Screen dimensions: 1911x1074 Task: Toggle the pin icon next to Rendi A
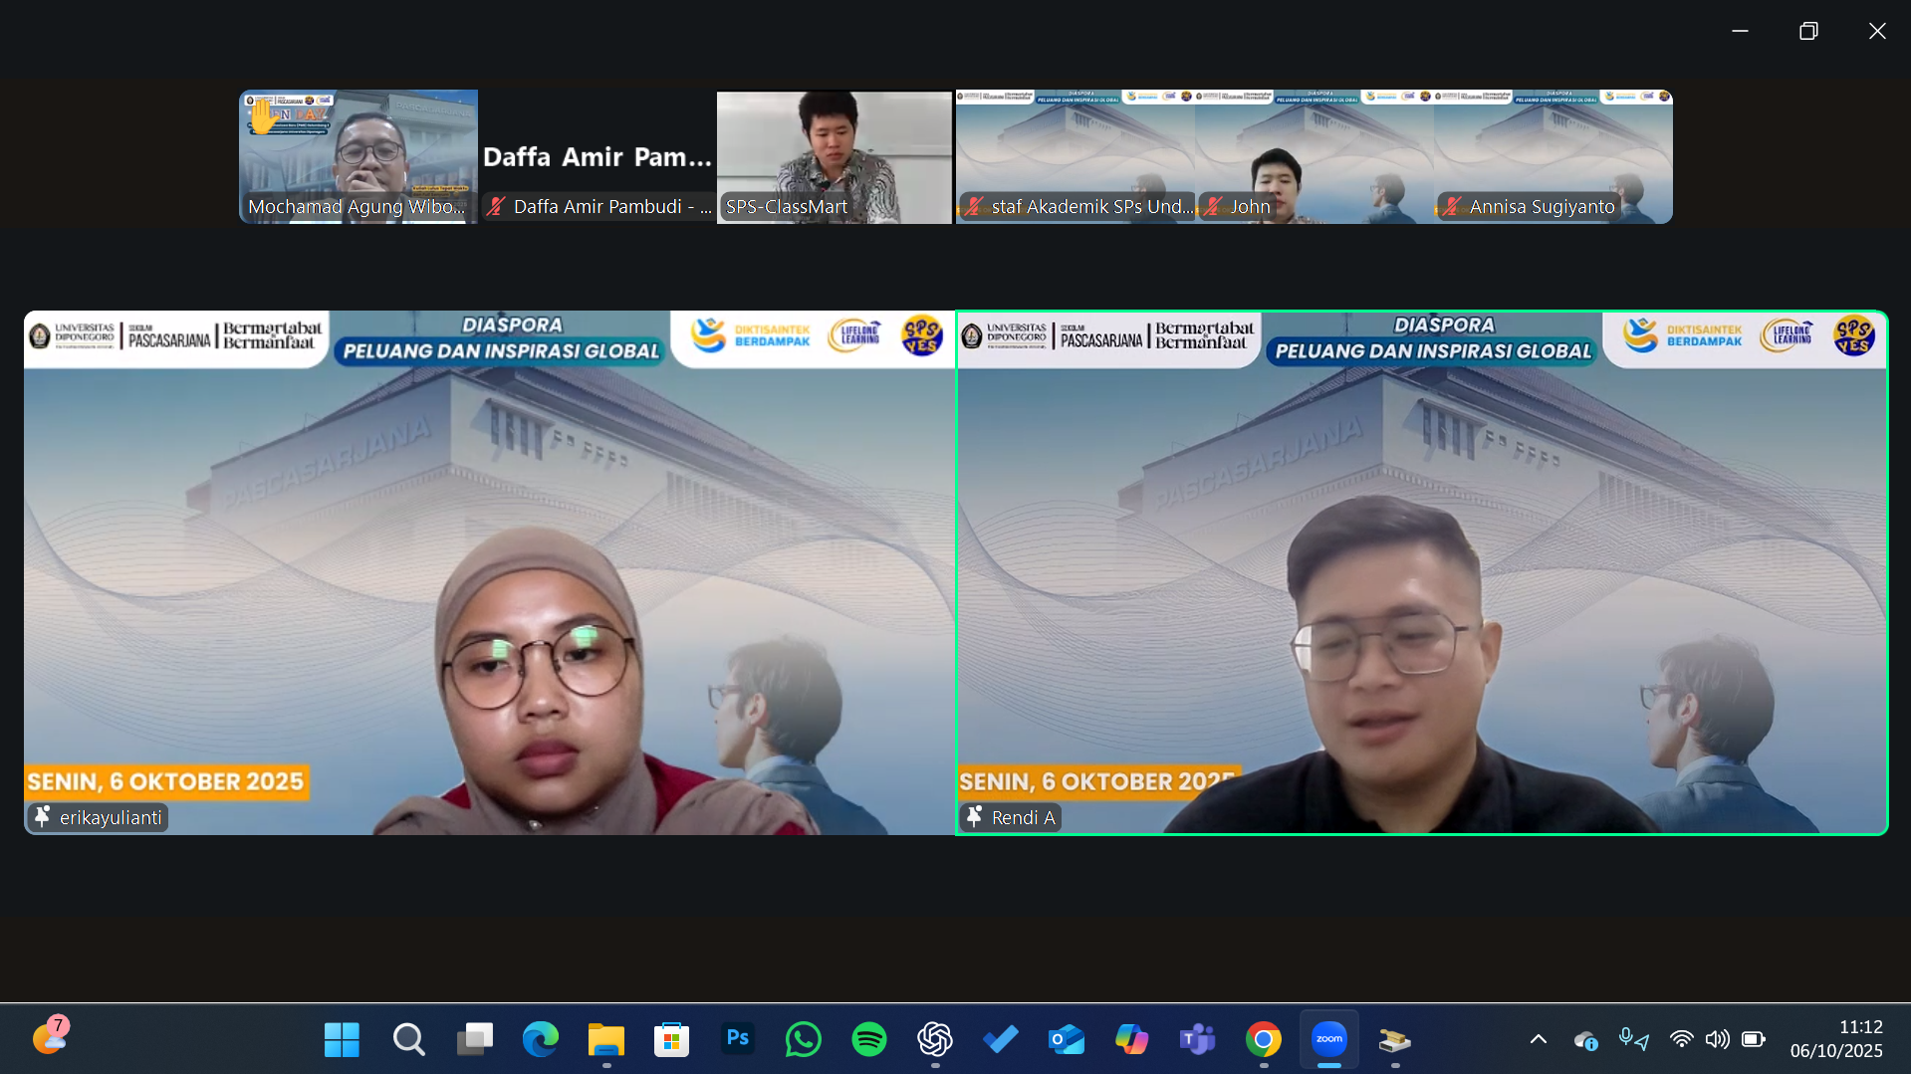[974, 817]
